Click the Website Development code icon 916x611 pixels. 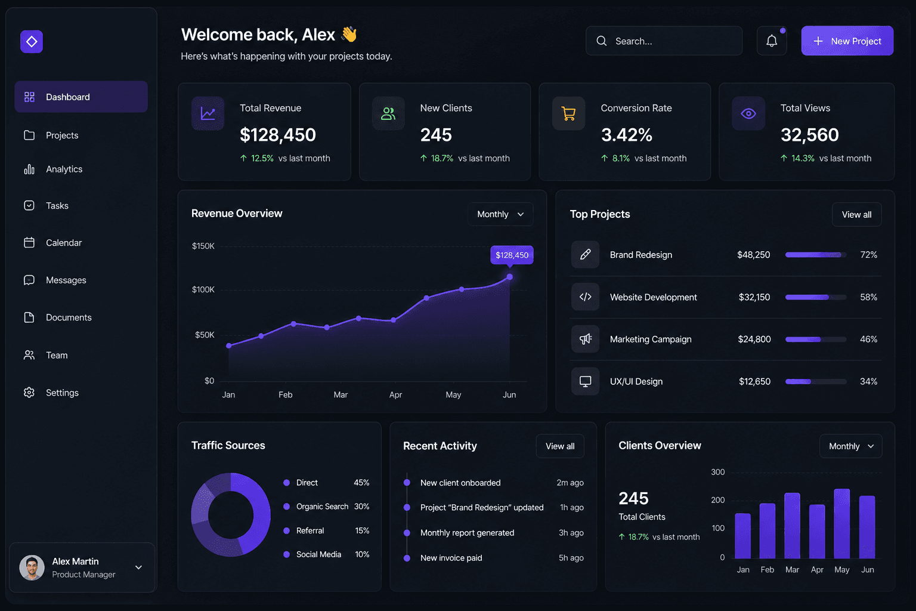pos(586,297)
